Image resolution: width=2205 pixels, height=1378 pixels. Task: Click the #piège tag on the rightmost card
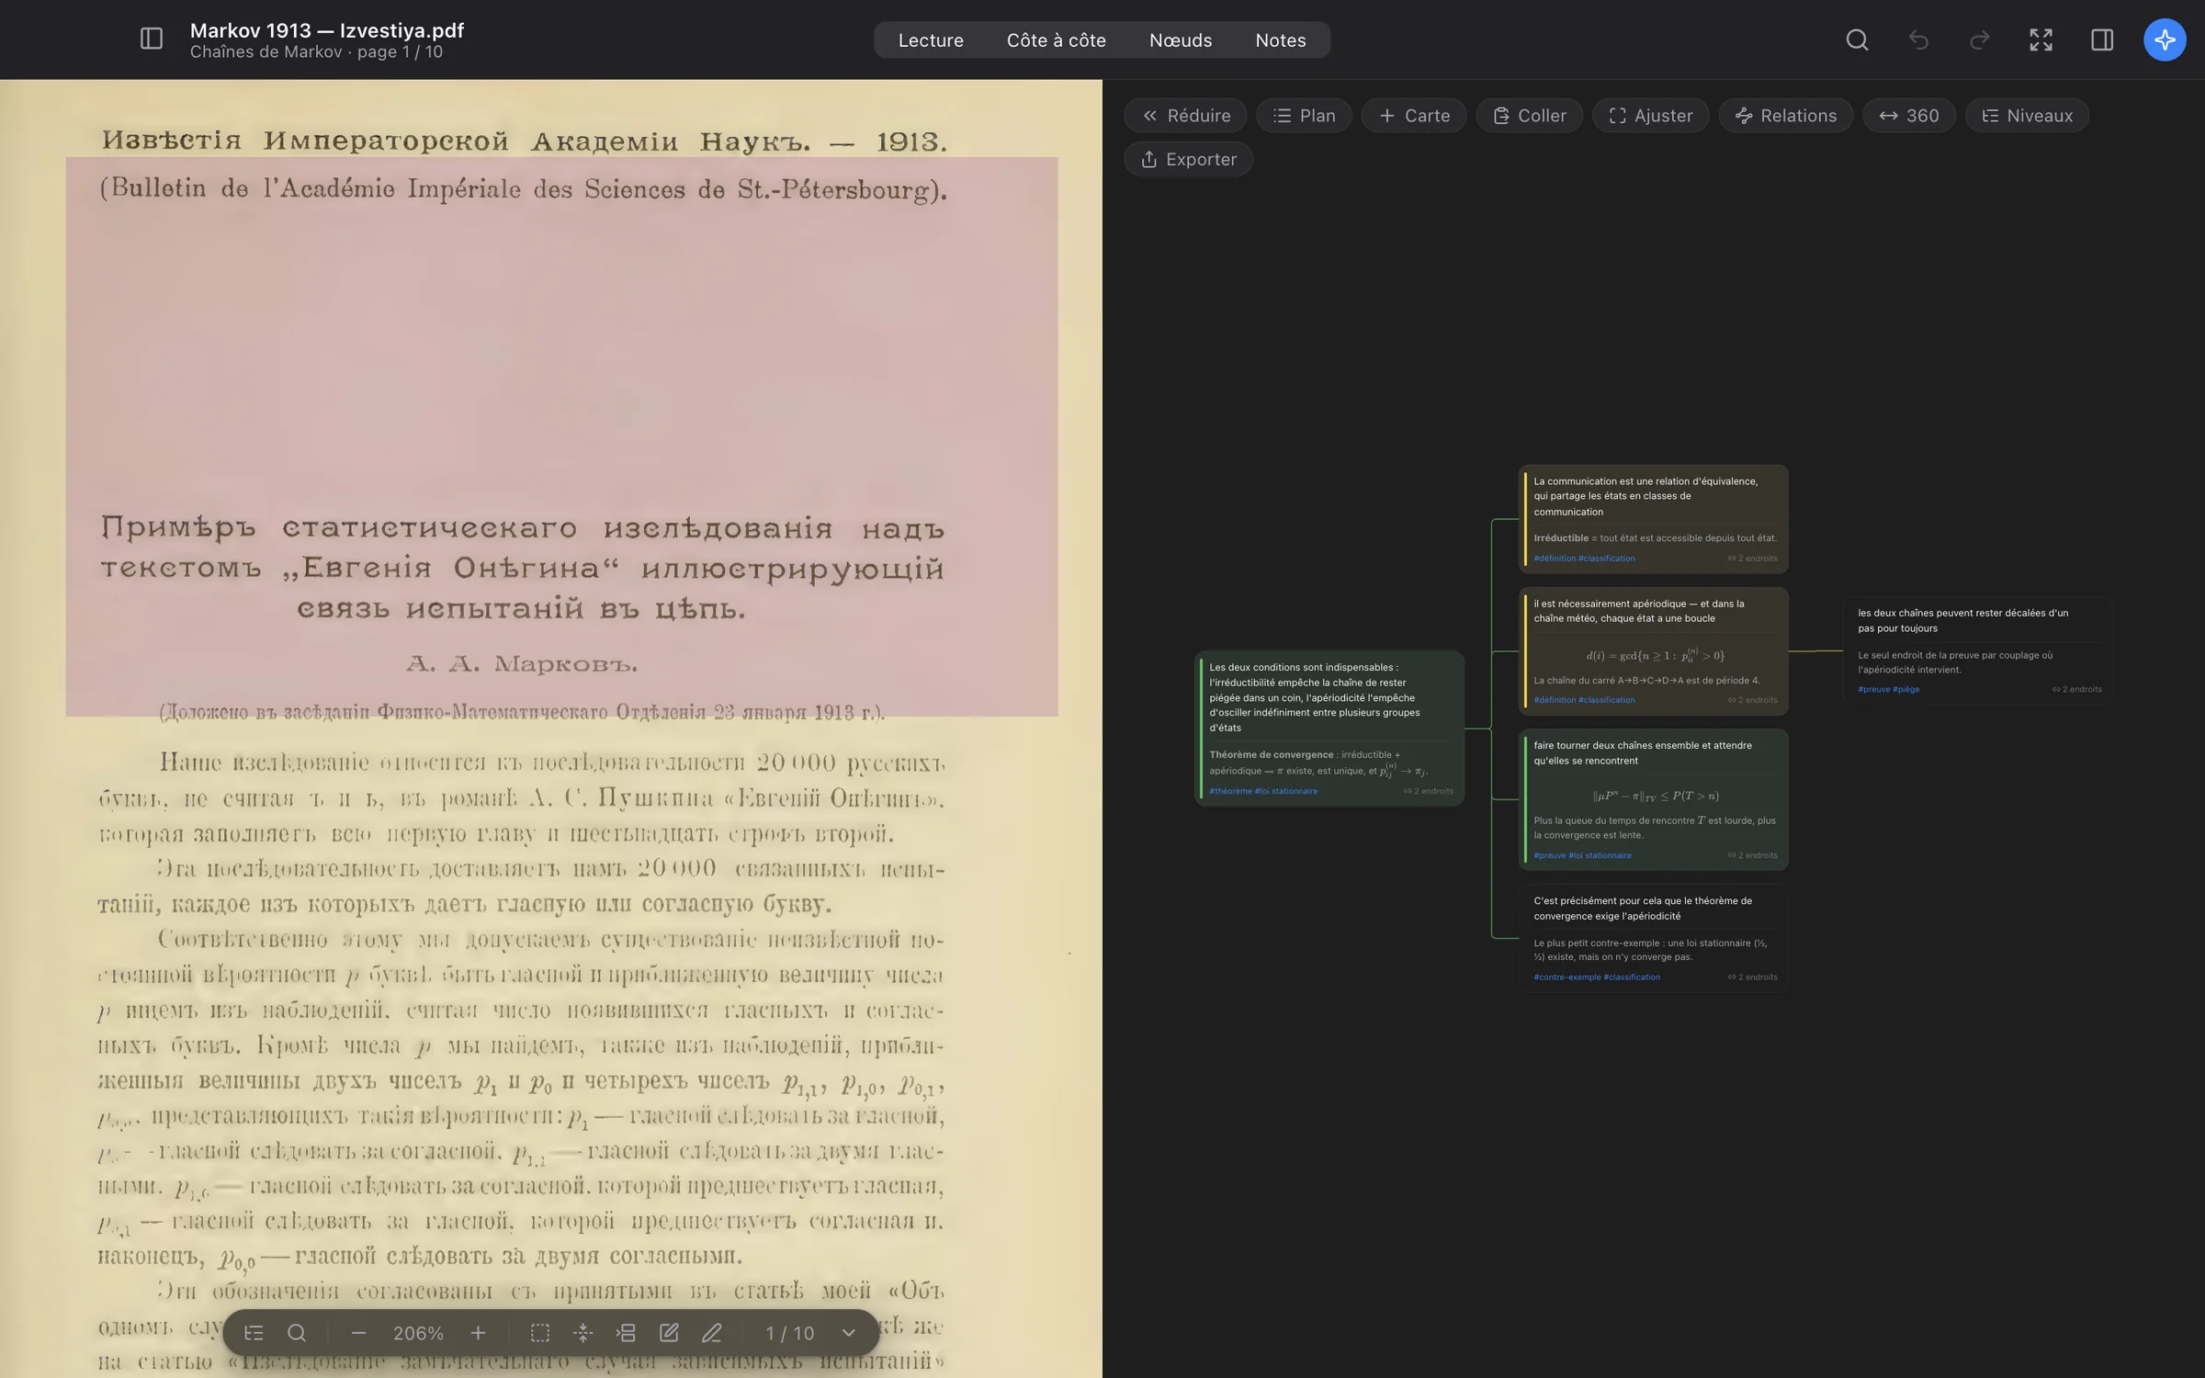point(1905,689)
